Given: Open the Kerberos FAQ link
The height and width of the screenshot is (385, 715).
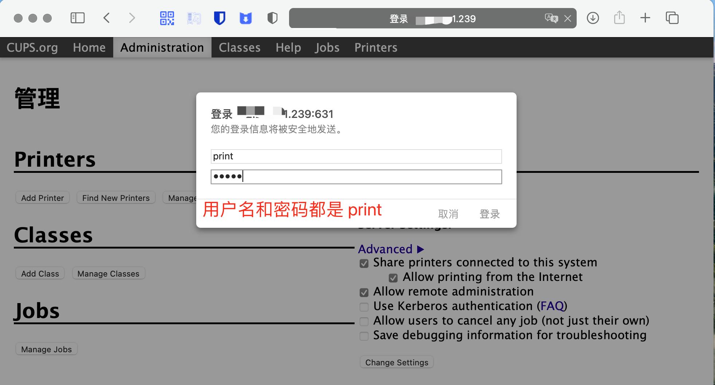Looking at the screenshot, I should click(x=552, y=306).
